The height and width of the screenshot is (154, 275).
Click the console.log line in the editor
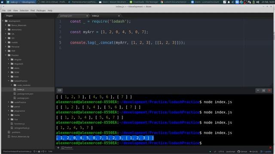(128, 43)
